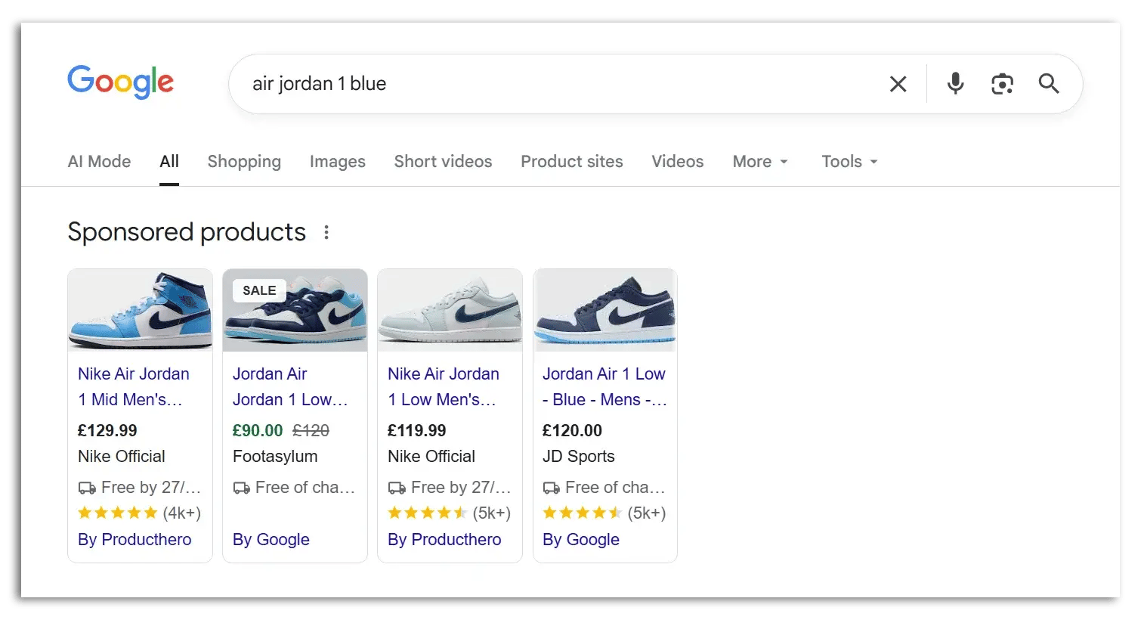Image resolution: width=1141 pixels, height=620 pixels.
Task: Click the Google logo
Action: click(x=120, y=82)
